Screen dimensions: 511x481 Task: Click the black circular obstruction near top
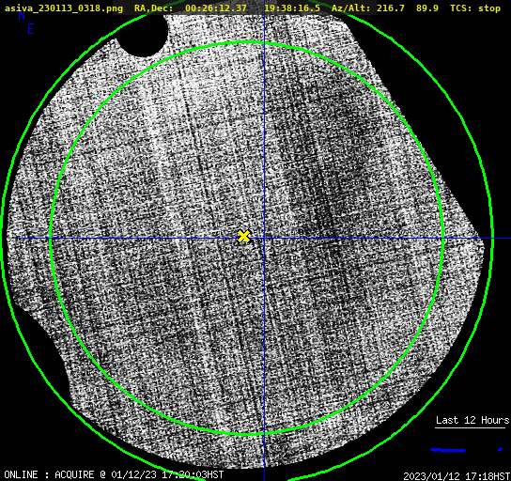(143, 36)
